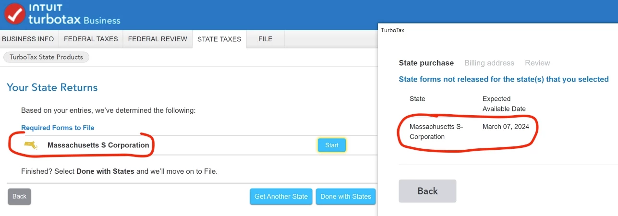The height and width of the screenshot is (216, 618).
Task: Open the BUSINESS INFO tab
Action: pyautogui.click(x=28, y=39)
